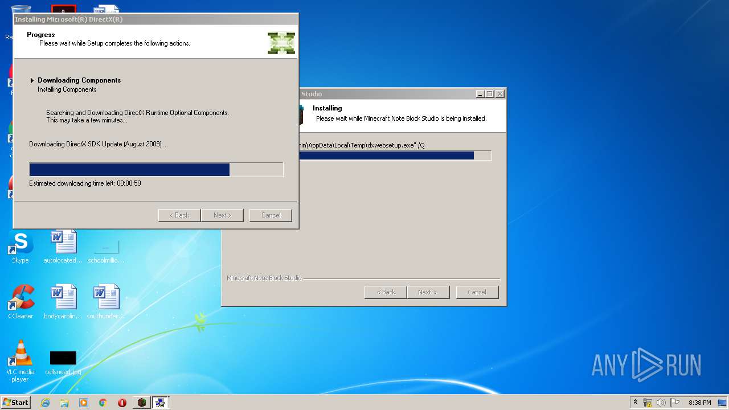This screenshot has height=410, width=729.
Task: Click the 'Downloading Components' step text
Action: [79, 80]
